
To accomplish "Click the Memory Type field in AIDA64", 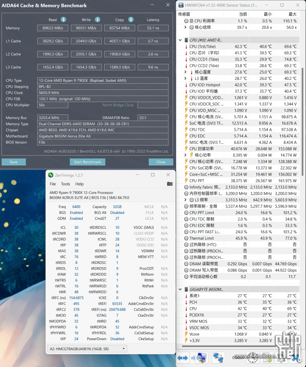I will (103, 124).
